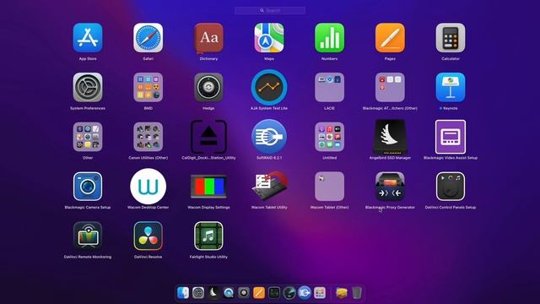The image size is (540, 304).
Task: Open Blackmagic Video Assist Setup
Action: pos(451,137)
